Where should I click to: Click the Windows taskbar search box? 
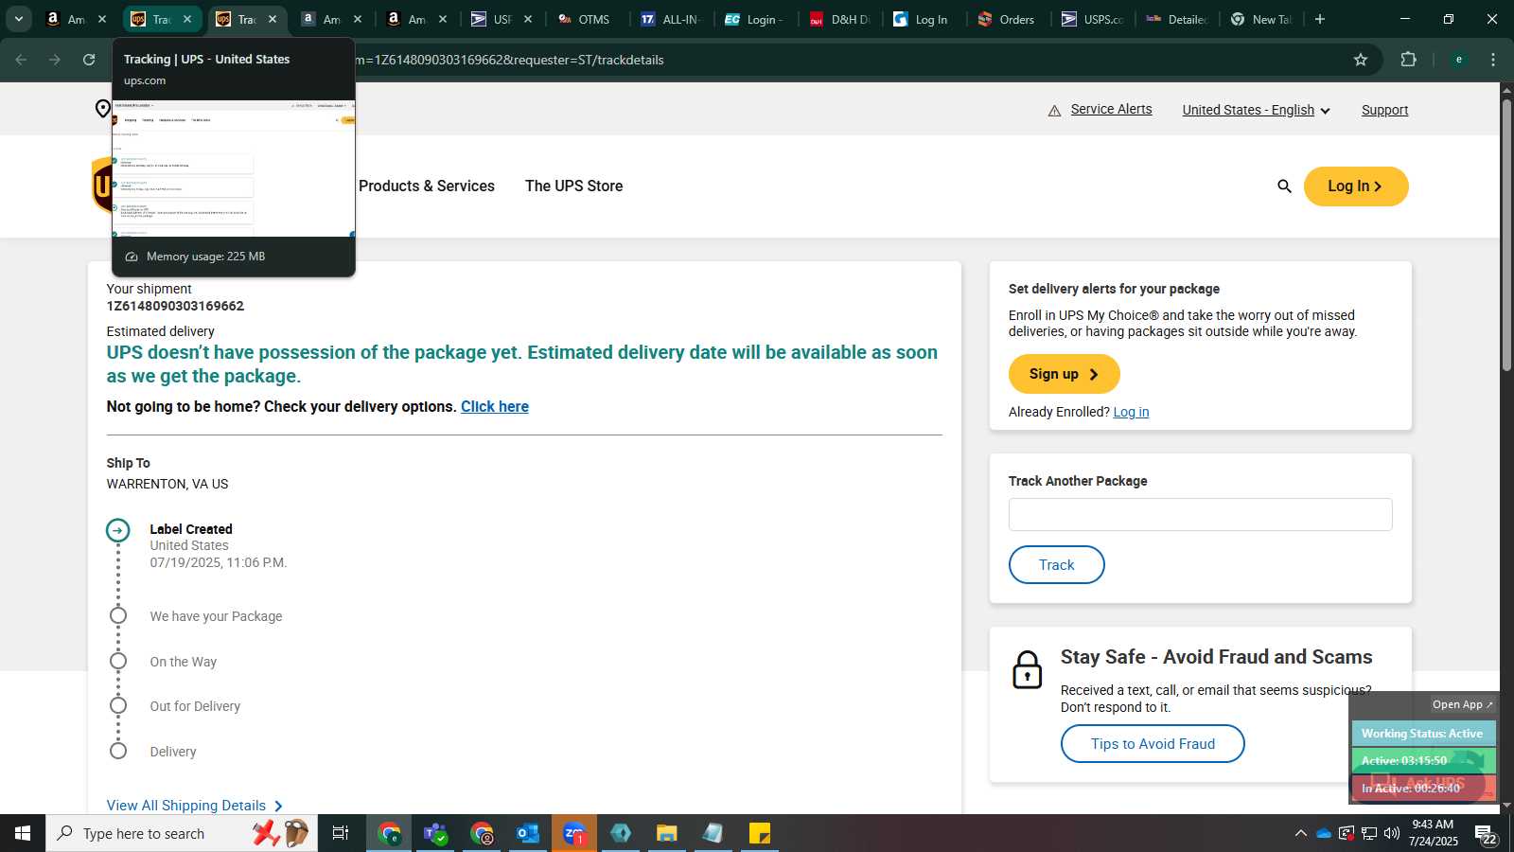(x=182, y=833)
